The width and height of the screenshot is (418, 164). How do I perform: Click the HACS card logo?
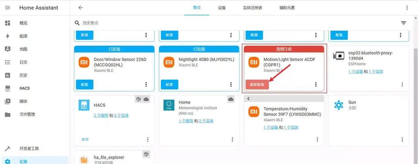pyautogui.click(x=84, y=105)
